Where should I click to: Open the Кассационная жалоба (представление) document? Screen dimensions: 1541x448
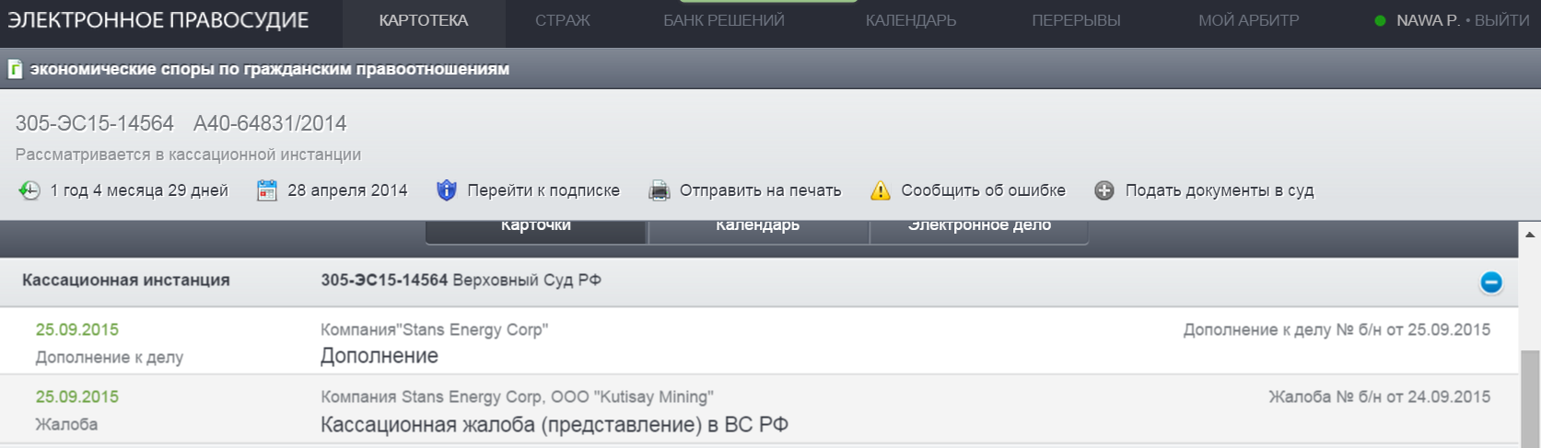click(x=554, y=425)
